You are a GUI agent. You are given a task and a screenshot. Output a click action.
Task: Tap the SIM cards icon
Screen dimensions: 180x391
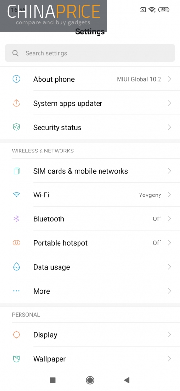tap(17, 171)
